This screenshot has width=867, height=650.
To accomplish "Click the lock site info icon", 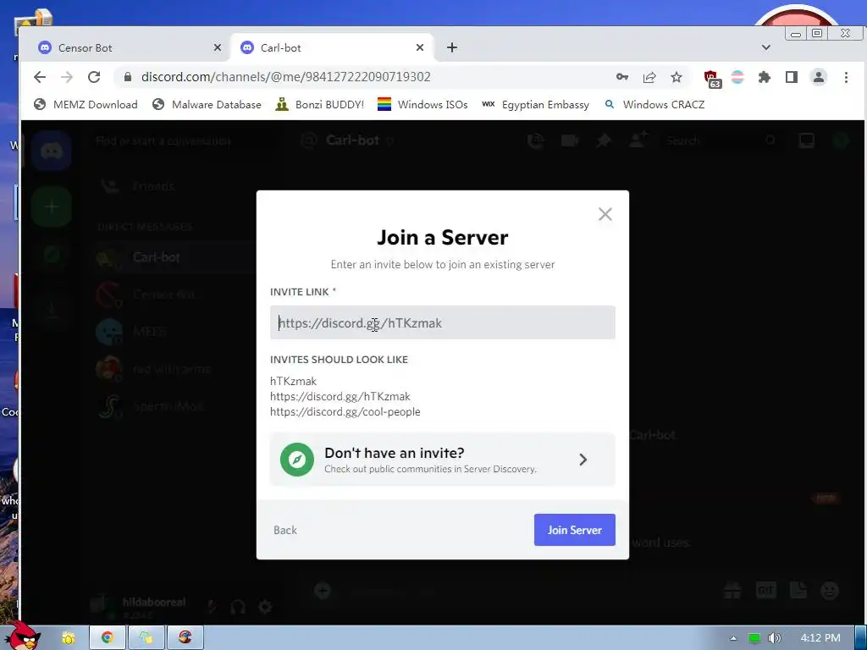I will pos(128,77).
